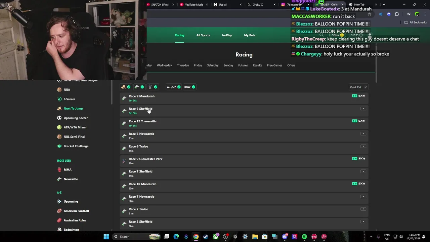Image resolution: width=430 pixels, height=242 pixels.
Task: Click the video play icon for Race 6 Sheffield
Action: tap(363, 109)
